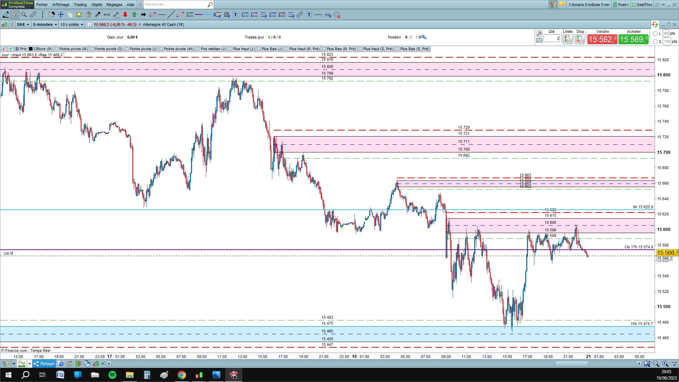Click the alert bell icon

click(x=79, y=15)
